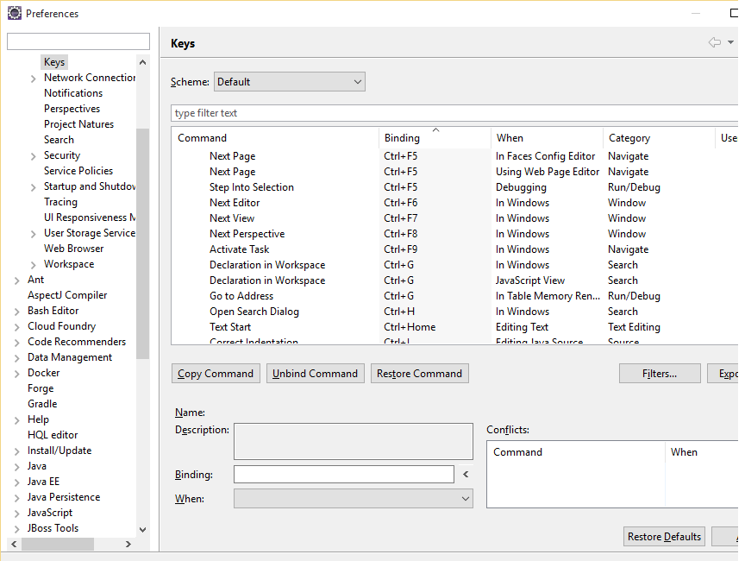Expand the Java tree node
The image size is (745, 561).
[x=19, y=465]
